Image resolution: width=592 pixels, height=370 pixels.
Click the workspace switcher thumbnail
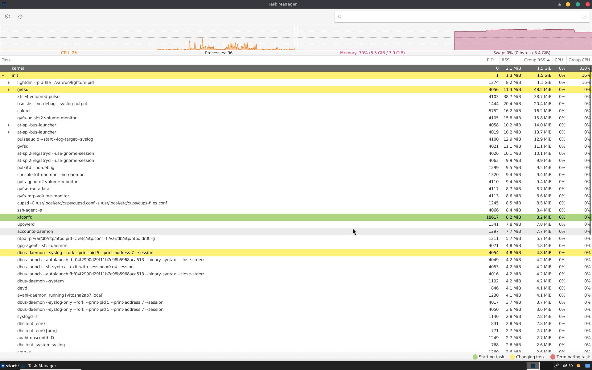tap(533, 366)
